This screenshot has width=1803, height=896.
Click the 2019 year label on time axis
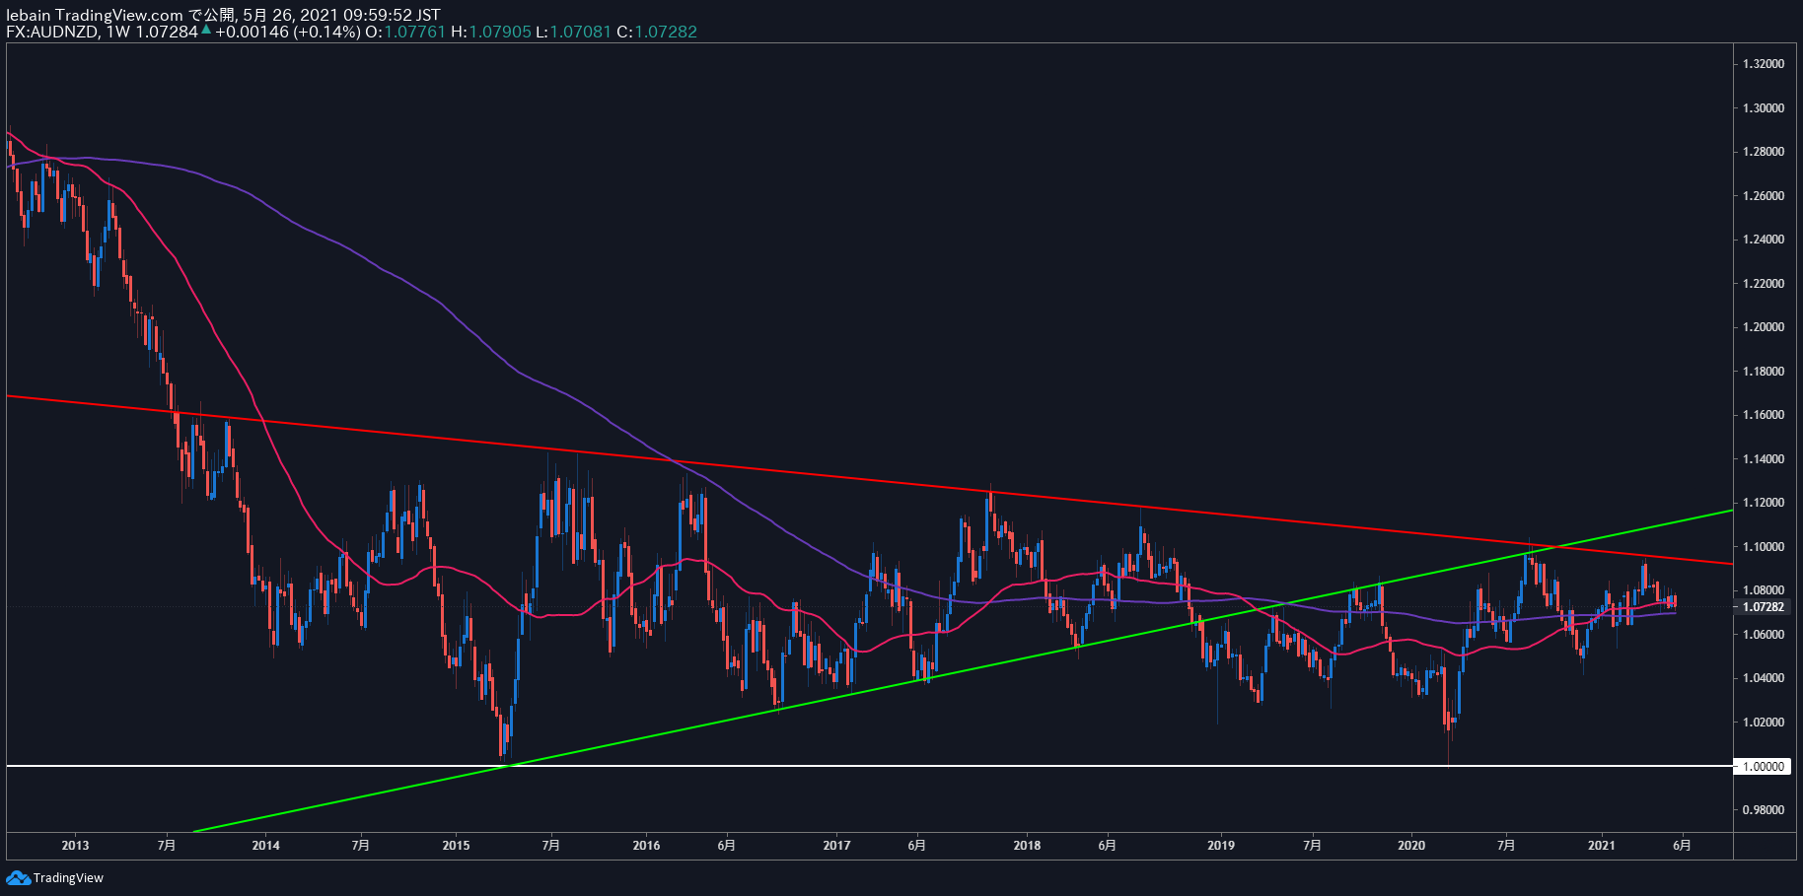click(x=1221, y=845)
